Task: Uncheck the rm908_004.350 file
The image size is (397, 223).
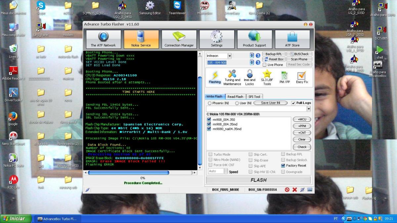Action: click(209, 119)
